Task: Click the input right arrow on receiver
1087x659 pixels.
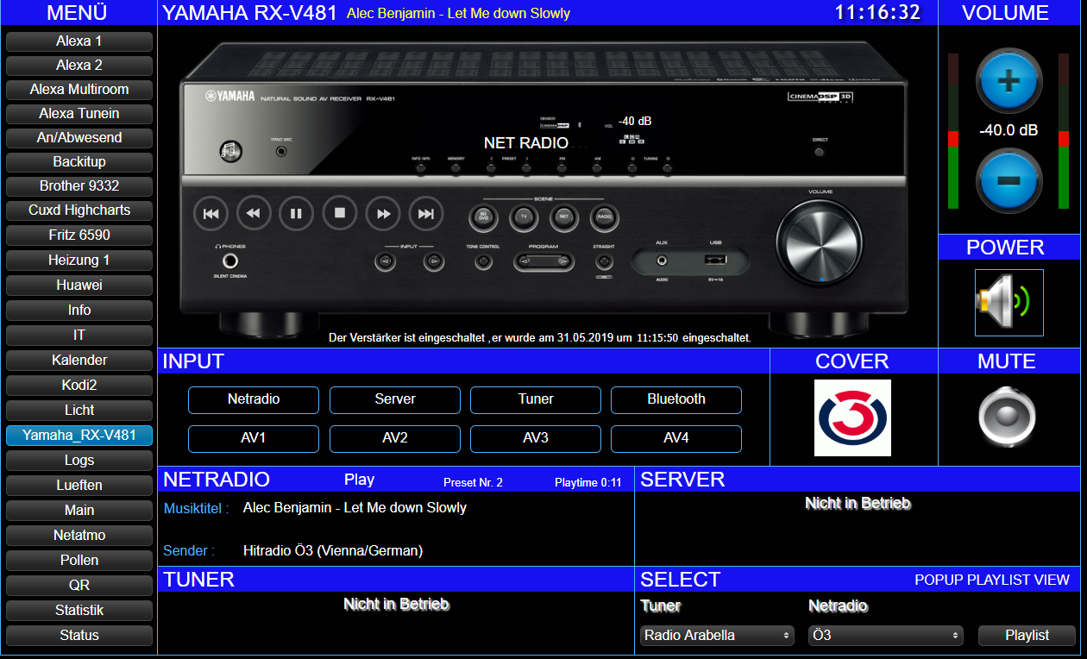Action: pyautogui.click(x=434, y=260)
